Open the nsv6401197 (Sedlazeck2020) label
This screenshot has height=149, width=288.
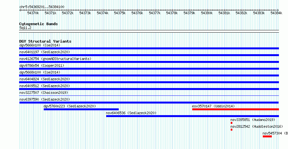[x=45, y=52]
